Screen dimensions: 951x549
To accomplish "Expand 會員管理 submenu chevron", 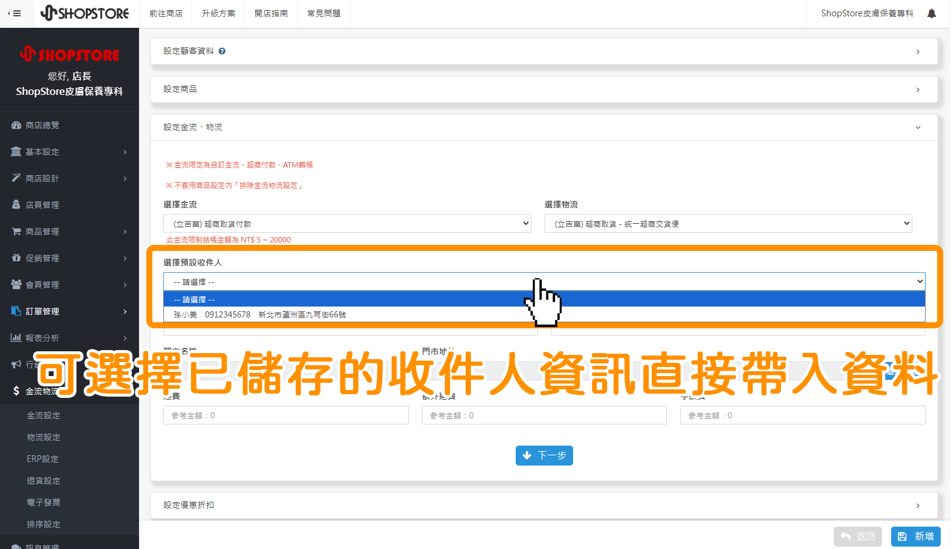I will click(125, 285).
